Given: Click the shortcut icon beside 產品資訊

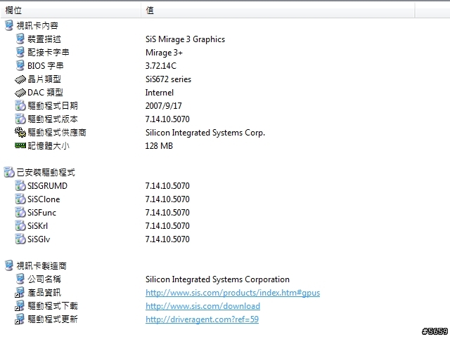Looking at the screenshot, I should click(x=20, y=293).
